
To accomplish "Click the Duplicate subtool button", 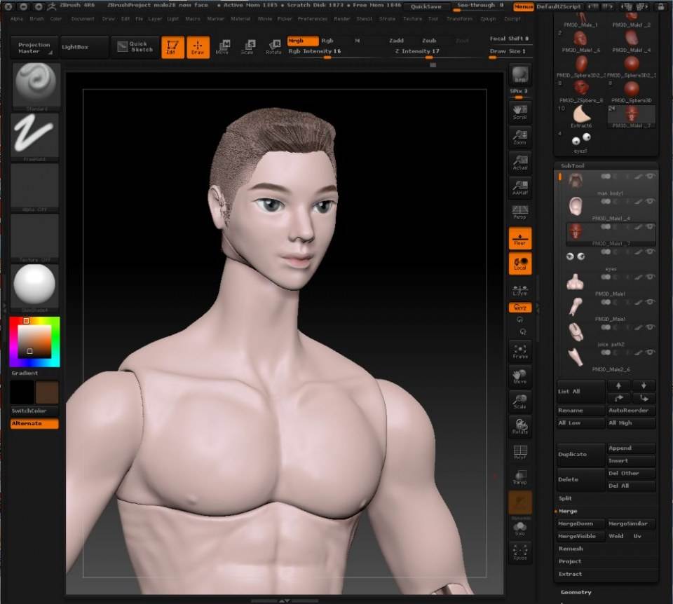I will (x=580, y=454).
